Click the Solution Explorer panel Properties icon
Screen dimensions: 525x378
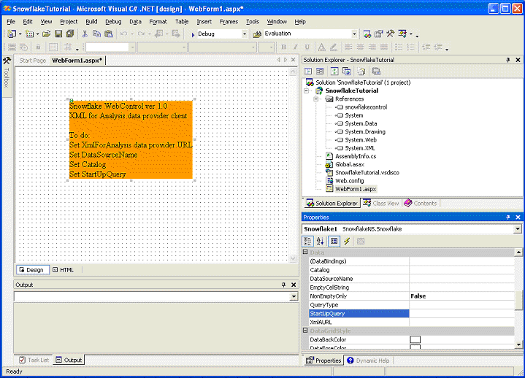(x=376, y=72)
